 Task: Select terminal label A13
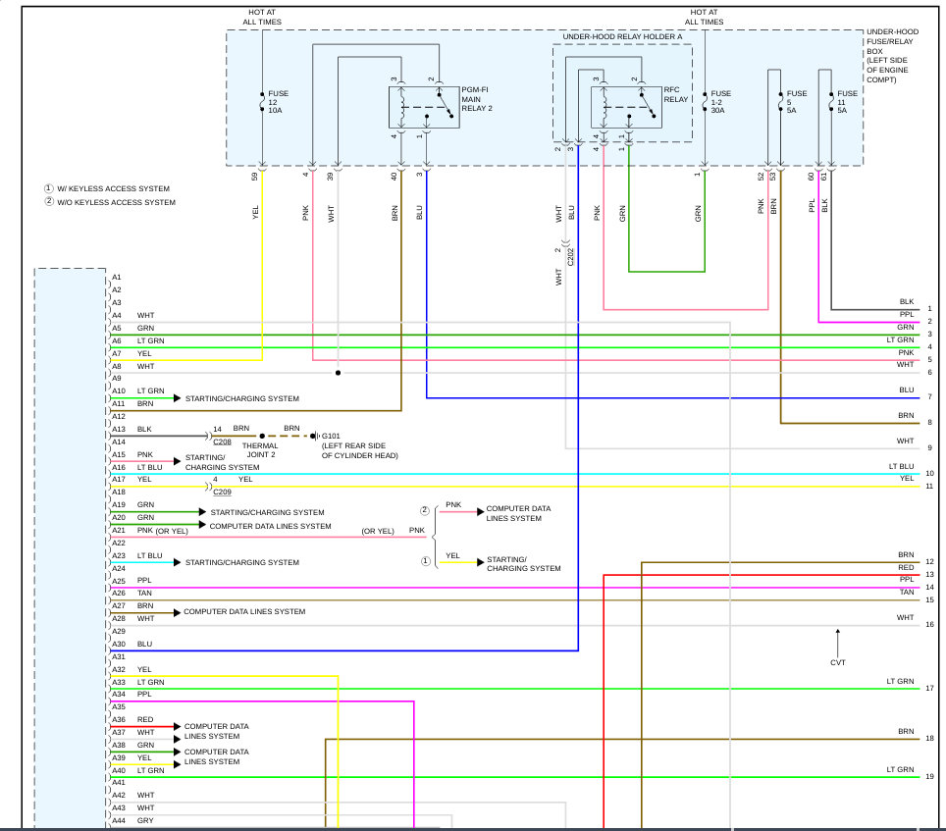[119, 430]
